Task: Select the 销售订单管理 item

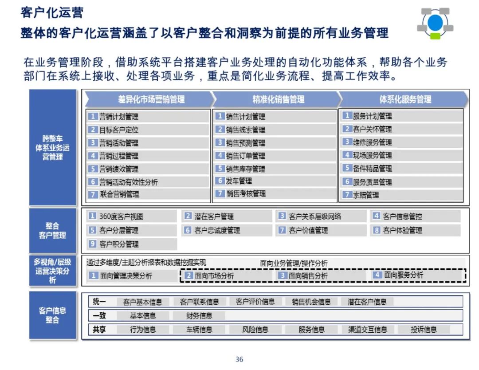Action: 275,156
